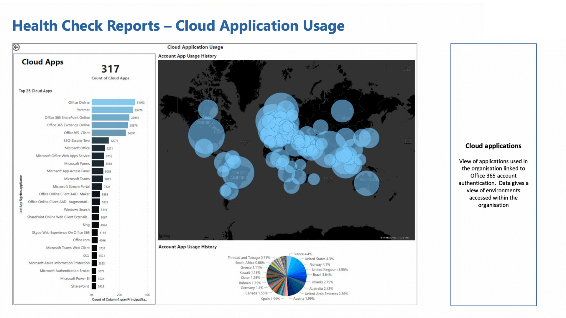This screenshot has height=318, width=566.
Task: Click Germany 1.4% pie label
Action: coord(252,288)
